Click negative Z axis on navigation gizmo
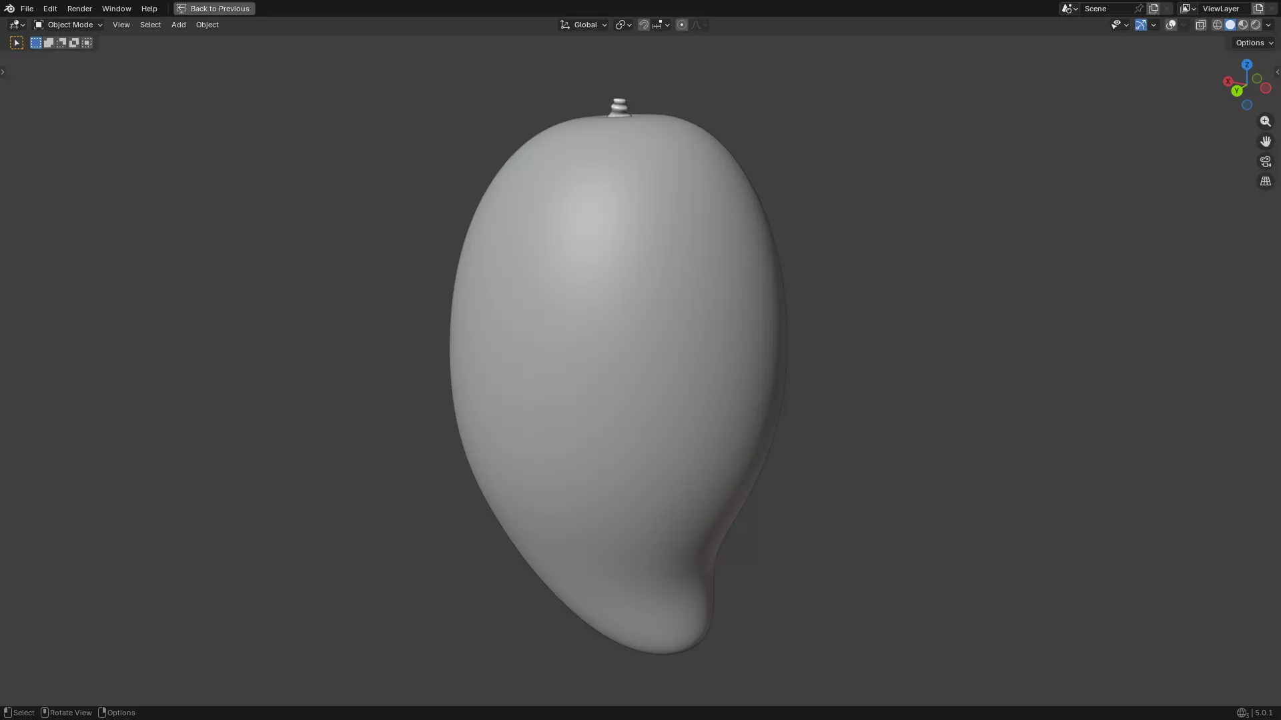Image resolution: width=1281 pixels, height=720 pixels. [x=1247, y=105]
